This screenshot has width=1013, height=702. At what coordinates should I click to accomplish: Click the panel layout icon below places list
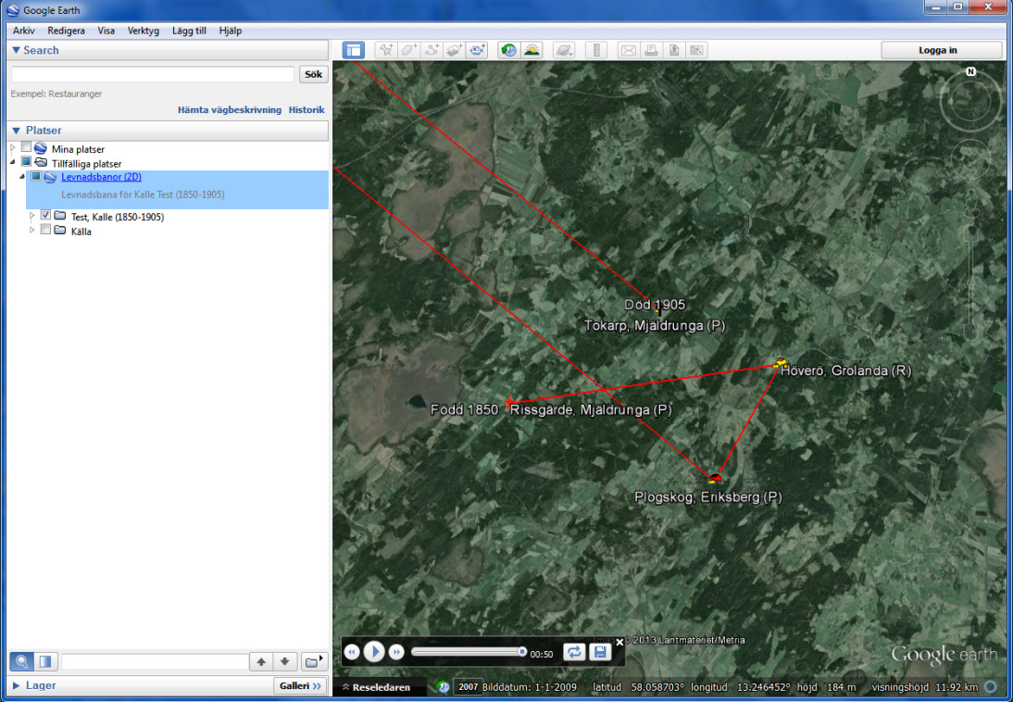click(45, 662)
